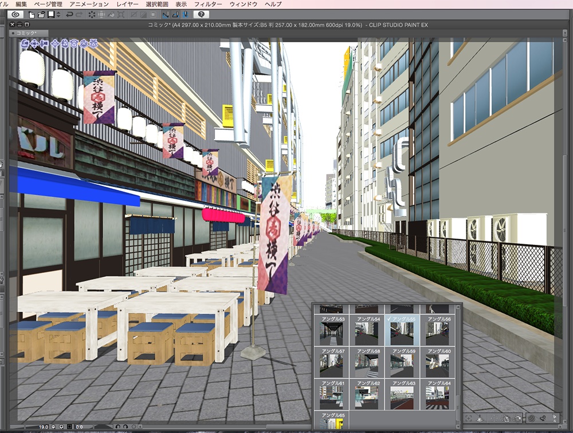The width and height of the screenshot is (573, 433).
Task: Select the camera pan icon in the 3D launcher
Action: [33, 43]
